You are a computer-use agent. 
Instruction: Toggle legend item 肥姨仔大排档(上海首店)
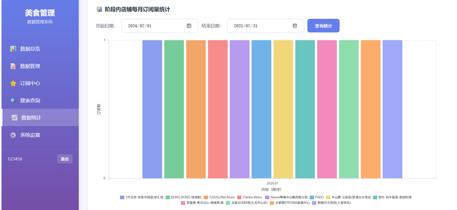[331, 203]
